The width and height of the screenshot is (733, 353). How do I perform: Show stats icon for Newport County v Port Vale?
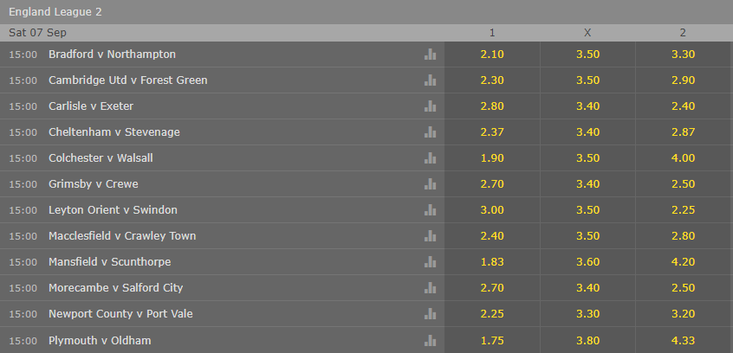(x=430, y=314)
